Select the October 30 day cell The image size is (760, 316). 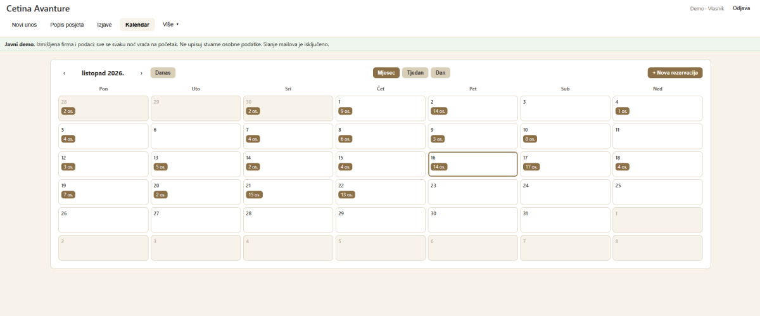click(473, 220)
